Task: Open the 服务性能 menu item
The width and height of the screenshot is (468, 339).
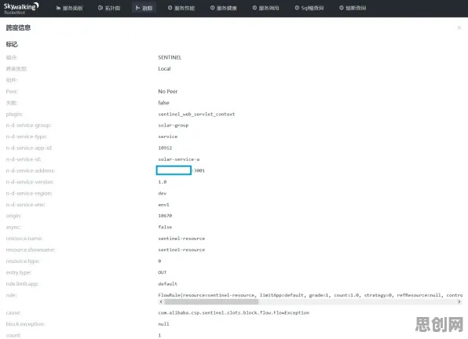Action: coord(181,8)
